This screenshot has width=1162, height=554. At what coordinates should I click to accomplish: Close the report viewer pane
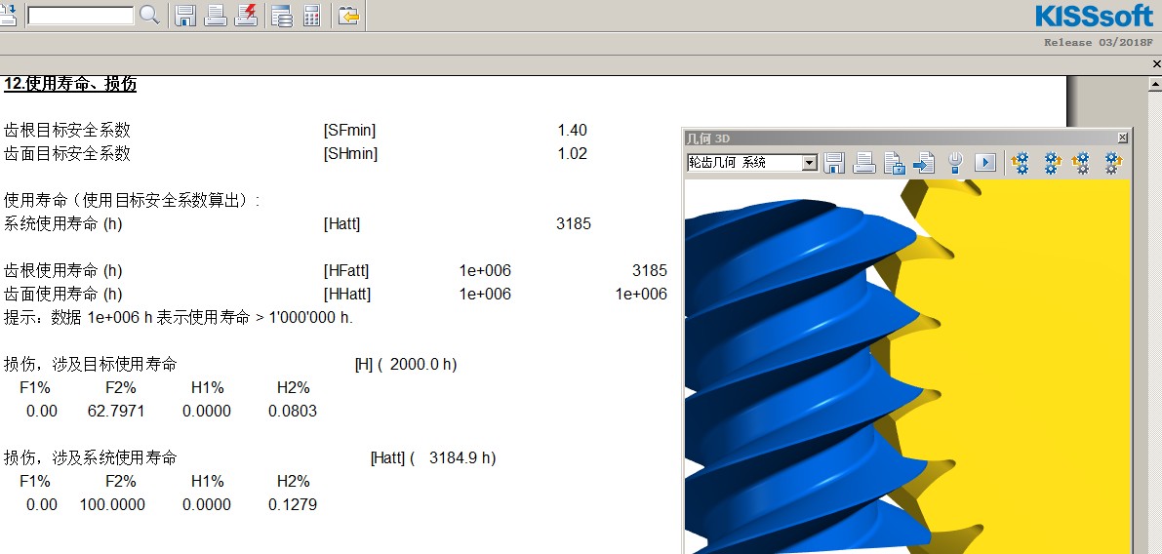[1156, 65]
